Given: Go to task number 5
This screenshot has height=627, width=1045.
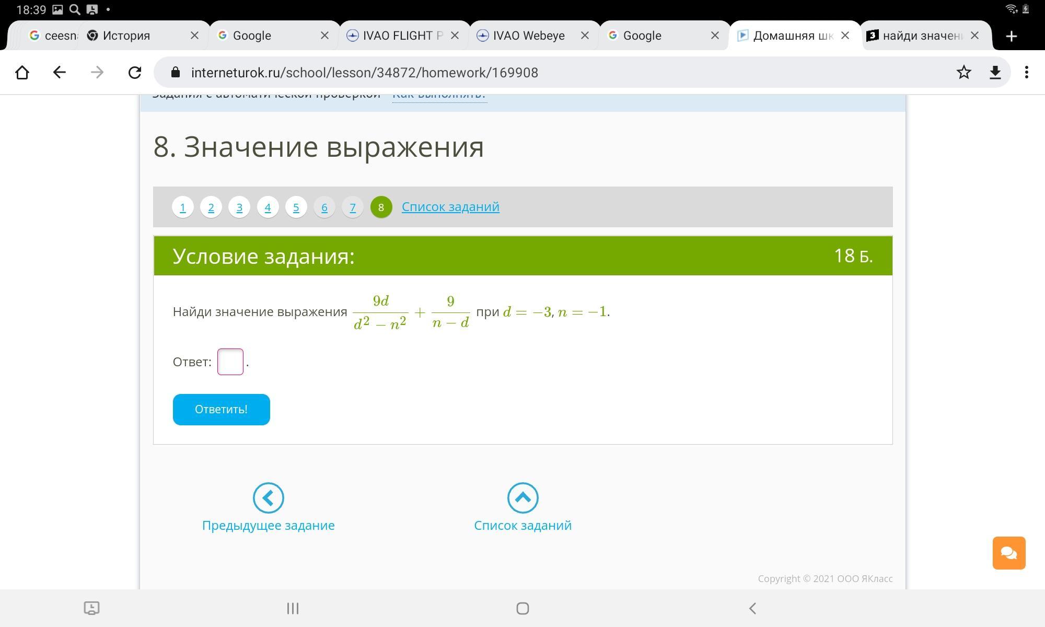Looking at the screenshot, I should coord(296,207).
